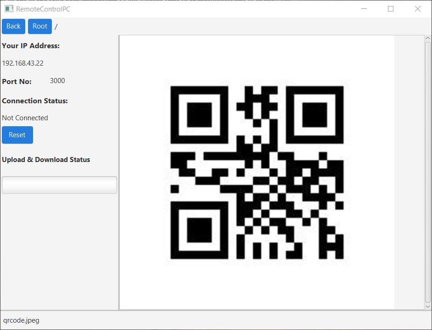
Task: Click the upload and download progress bar
Action: pos(60,185)
